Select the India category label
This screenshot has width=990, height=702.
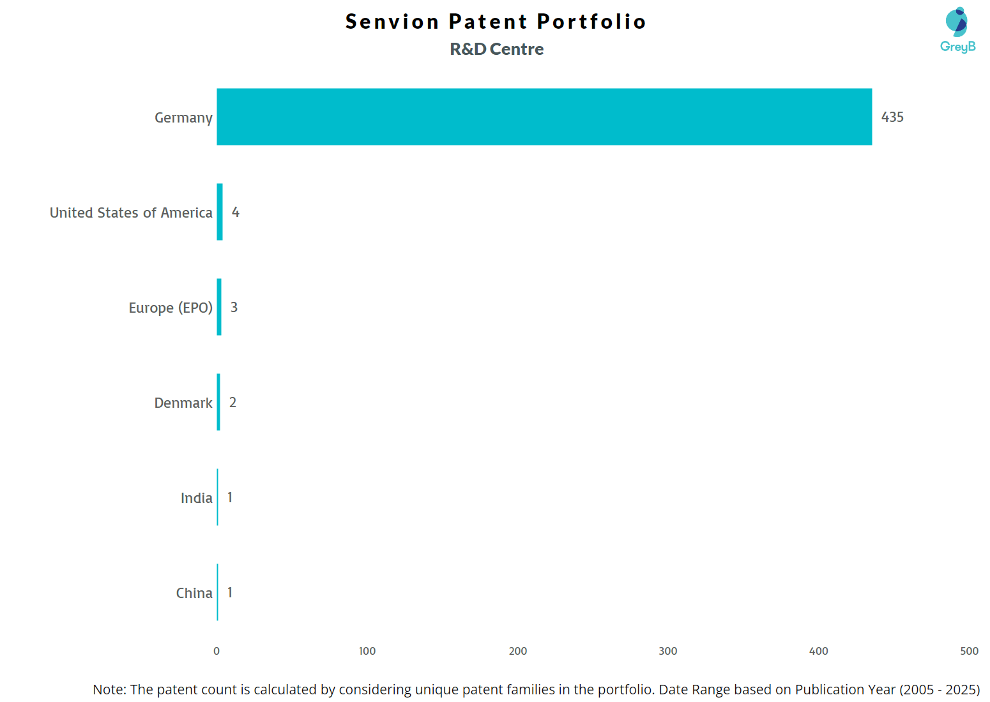[196, 498]
